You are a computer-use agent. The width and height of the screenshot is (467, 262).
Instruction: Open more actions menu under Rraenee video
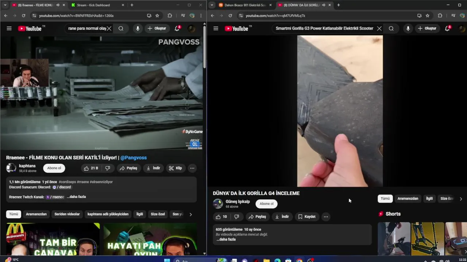(192, 168)
